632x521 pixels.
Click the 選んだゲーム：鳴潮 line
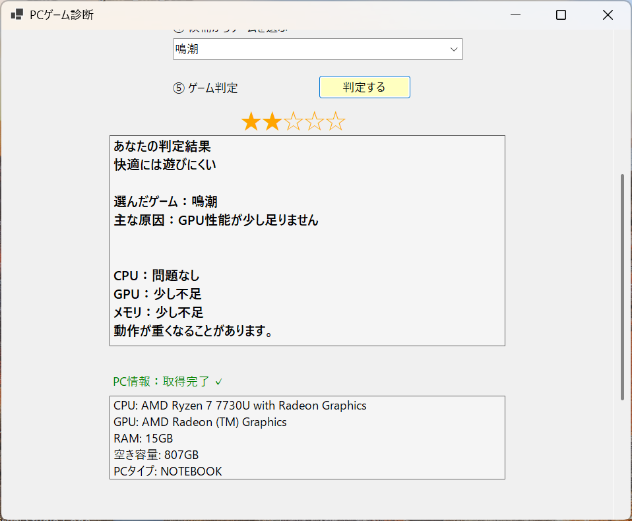[x=166, y=201]
